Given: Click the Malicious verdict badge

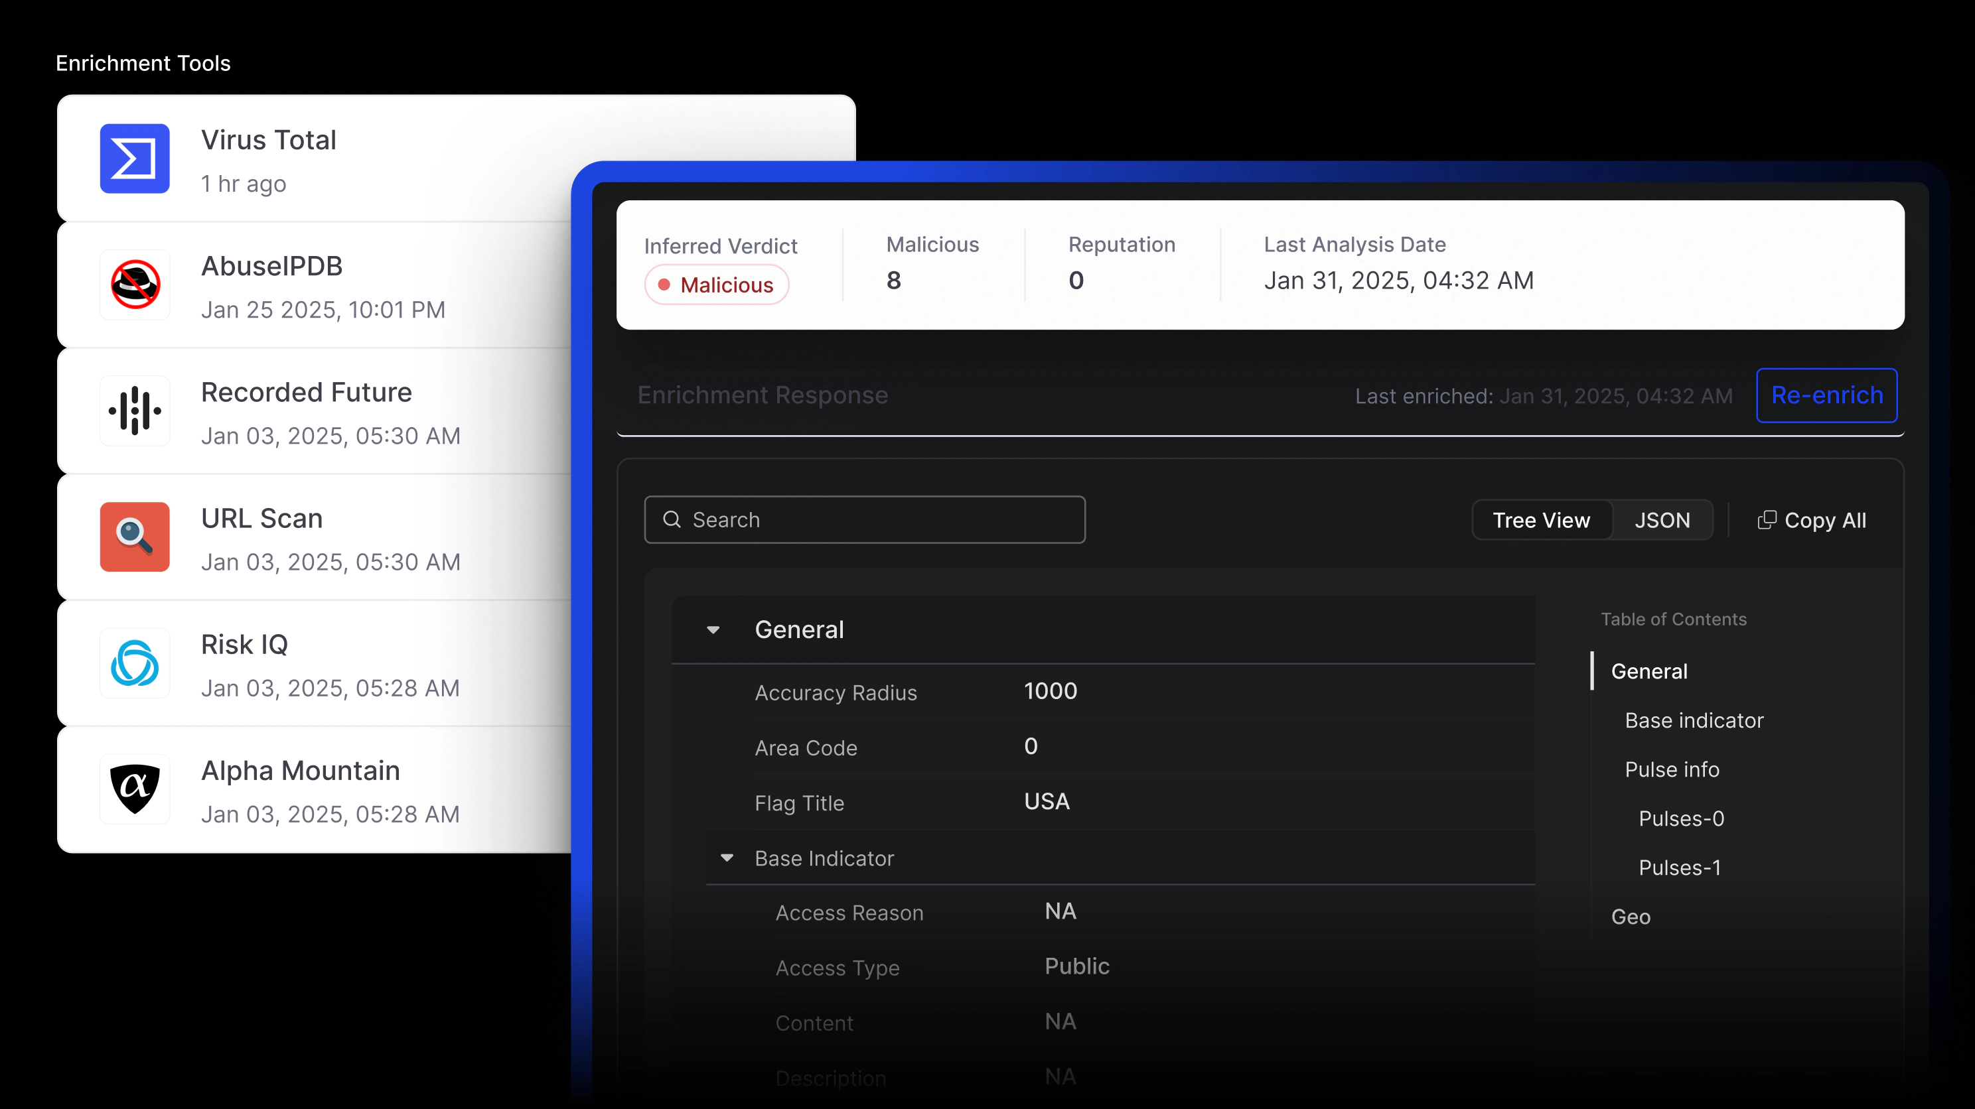Looking at the screenshot, I should (716, 285).
